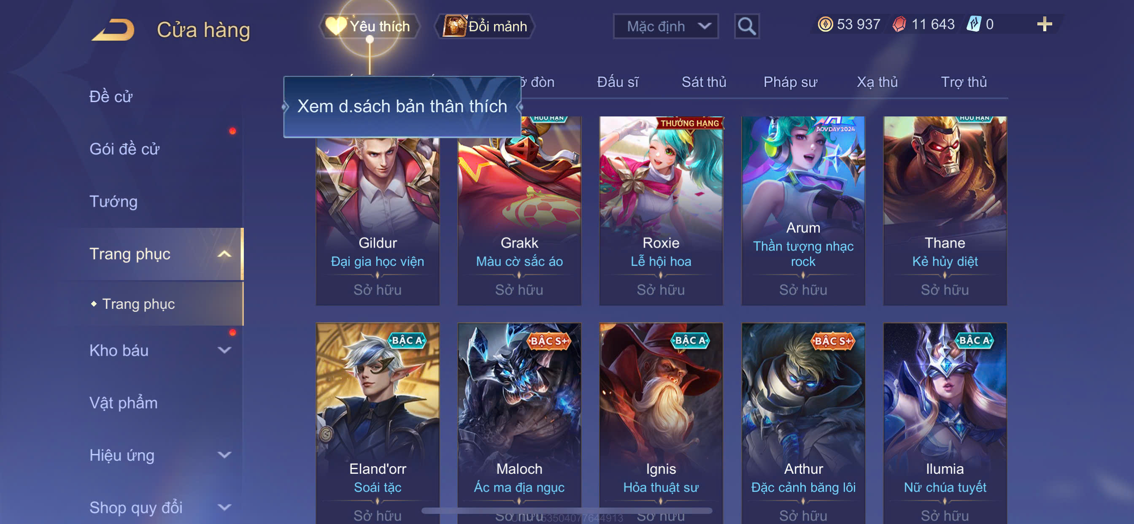Tap the back arrow icon

pos(113,30)
